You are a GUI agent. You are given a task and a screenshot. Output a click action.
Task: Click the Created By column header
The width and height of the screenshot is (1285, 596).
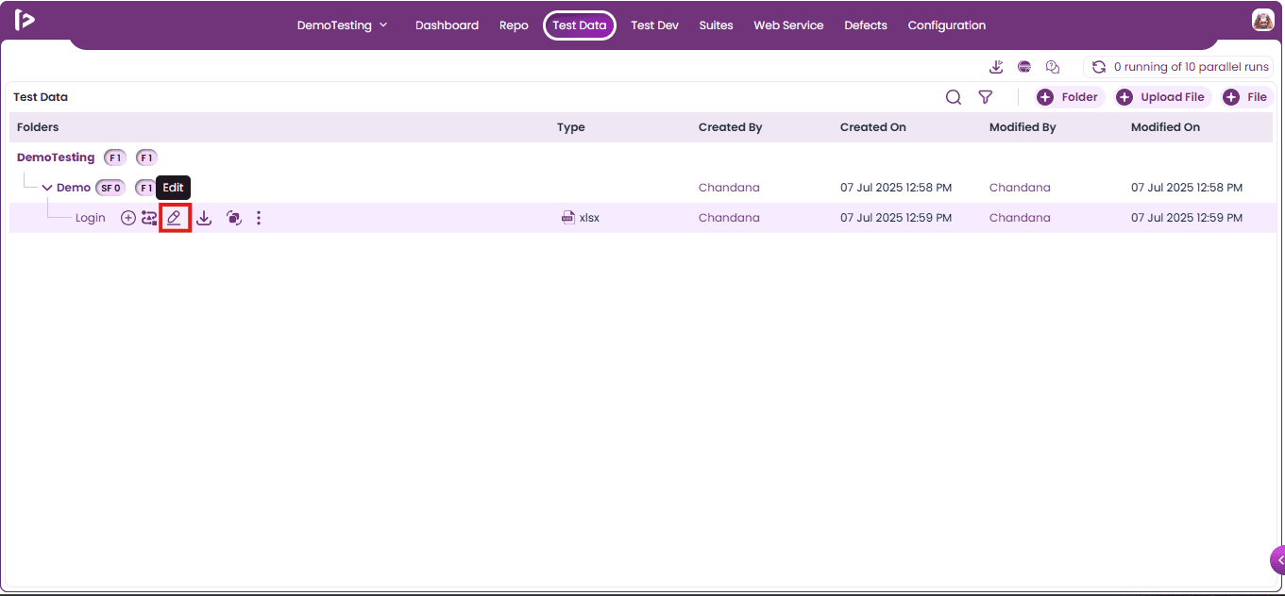click(731, 127)
